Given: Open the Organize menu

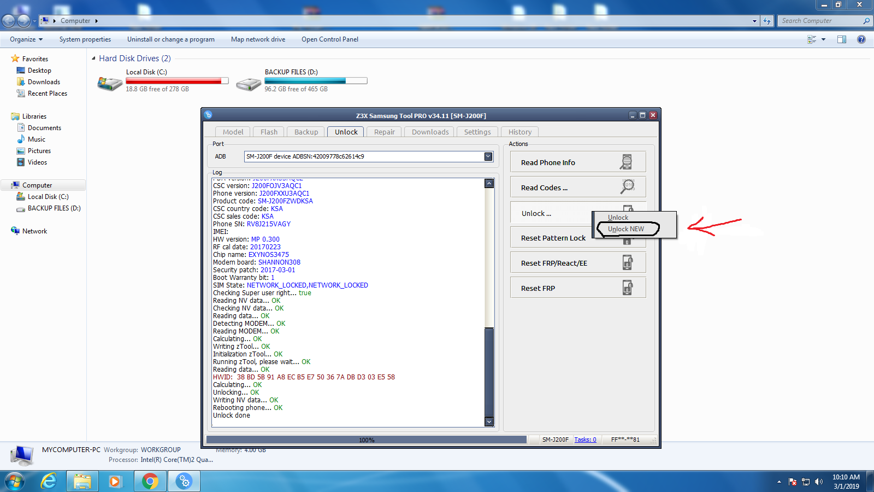Looking at the screenshot, I should [x=26, y=39].
